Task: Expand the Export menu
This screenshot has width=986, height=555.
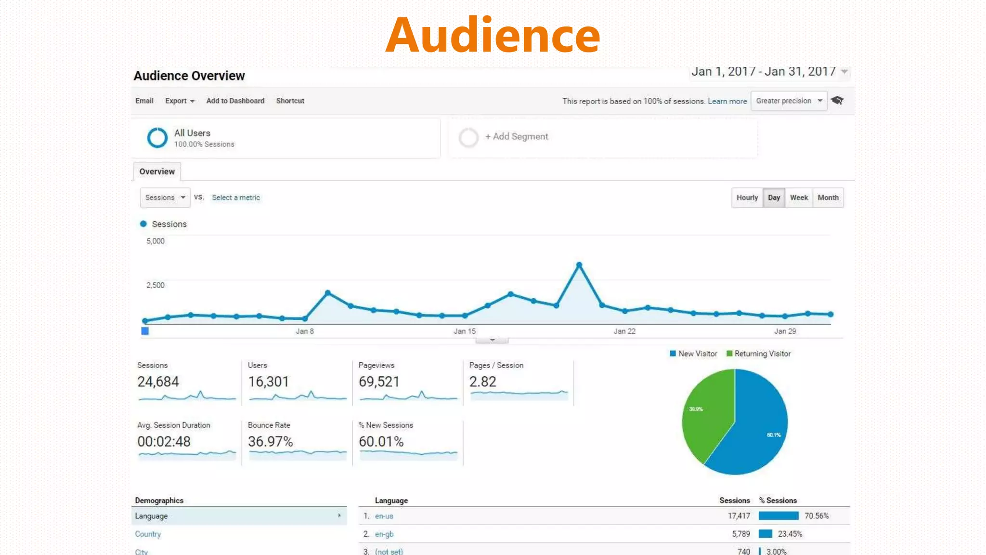Action: pyautogui.click(x=180, y=101)
